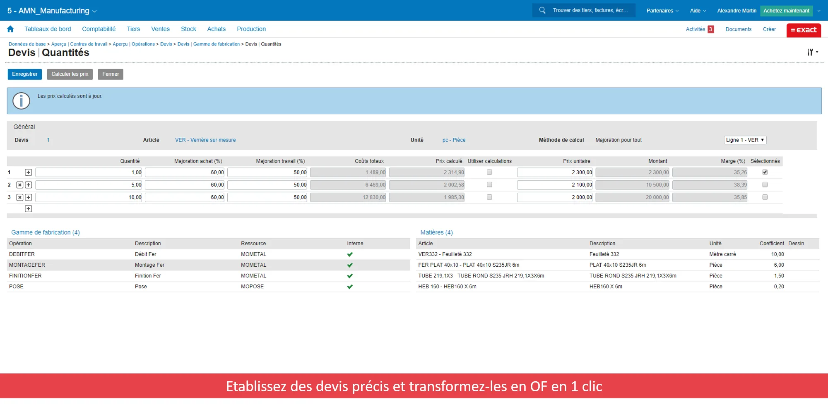Click the bottom plus icon to add new row
The height and width of the screenshot is (409, 828).
coord(29,209)
